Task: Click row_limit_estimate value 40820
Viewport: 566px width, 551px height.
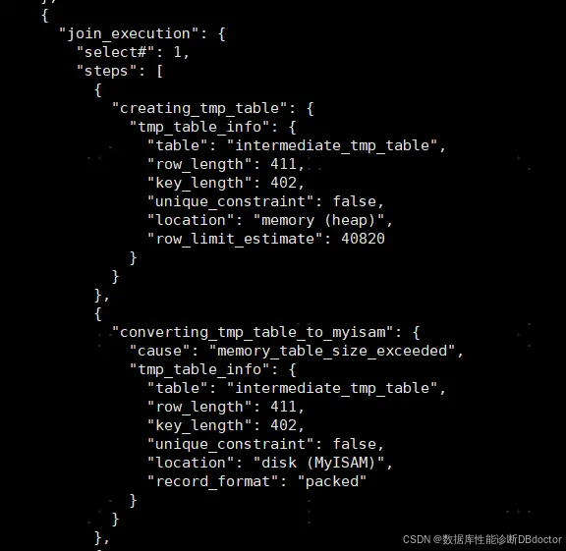Action: point(363,239)
